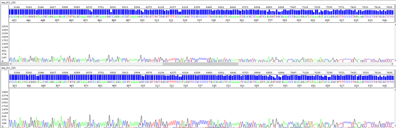This screenshot has width=396, height=128.
Task: Click base position 505 in top panel
Action: tap(142, 21)
